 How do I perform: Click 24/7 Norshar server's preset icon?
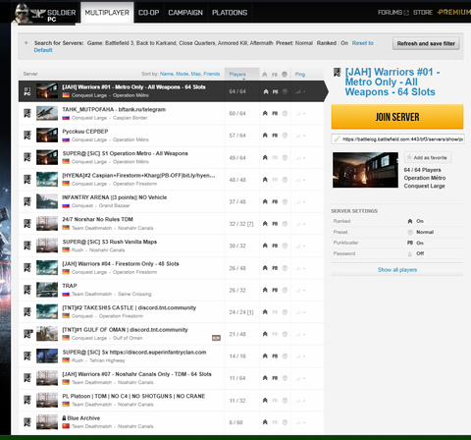[285, 224]
